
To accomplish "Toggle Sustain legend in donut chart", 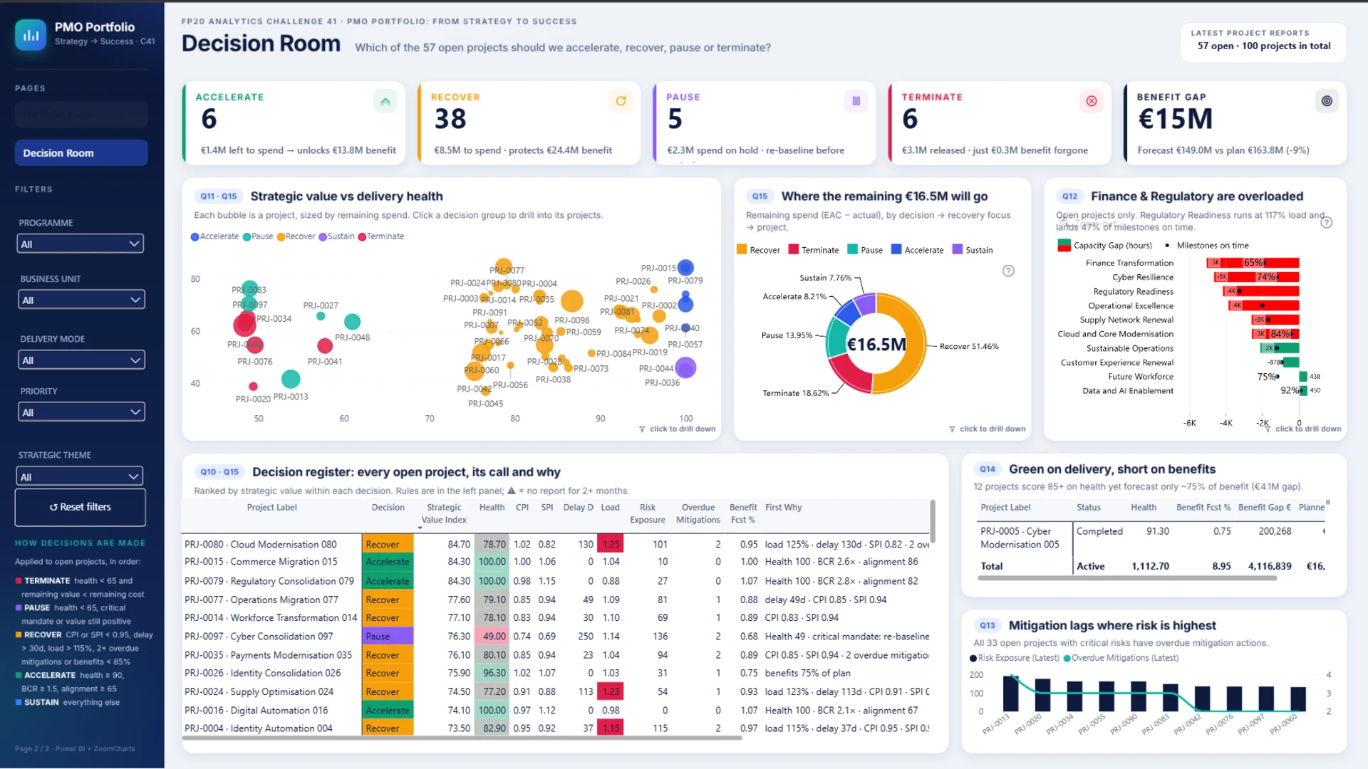I will [x=973, y=250].
